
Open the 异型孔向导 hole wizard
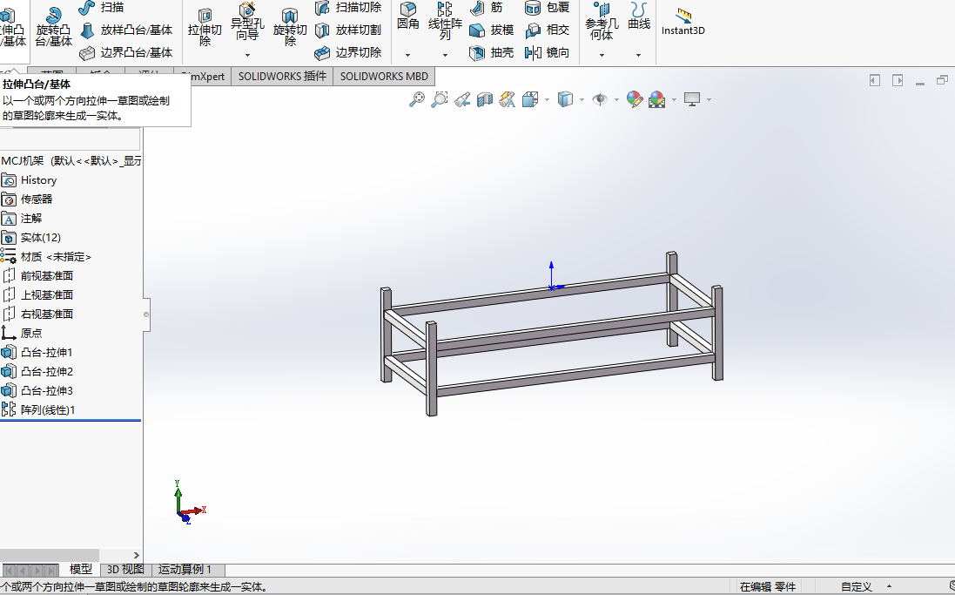pos(247,22)
